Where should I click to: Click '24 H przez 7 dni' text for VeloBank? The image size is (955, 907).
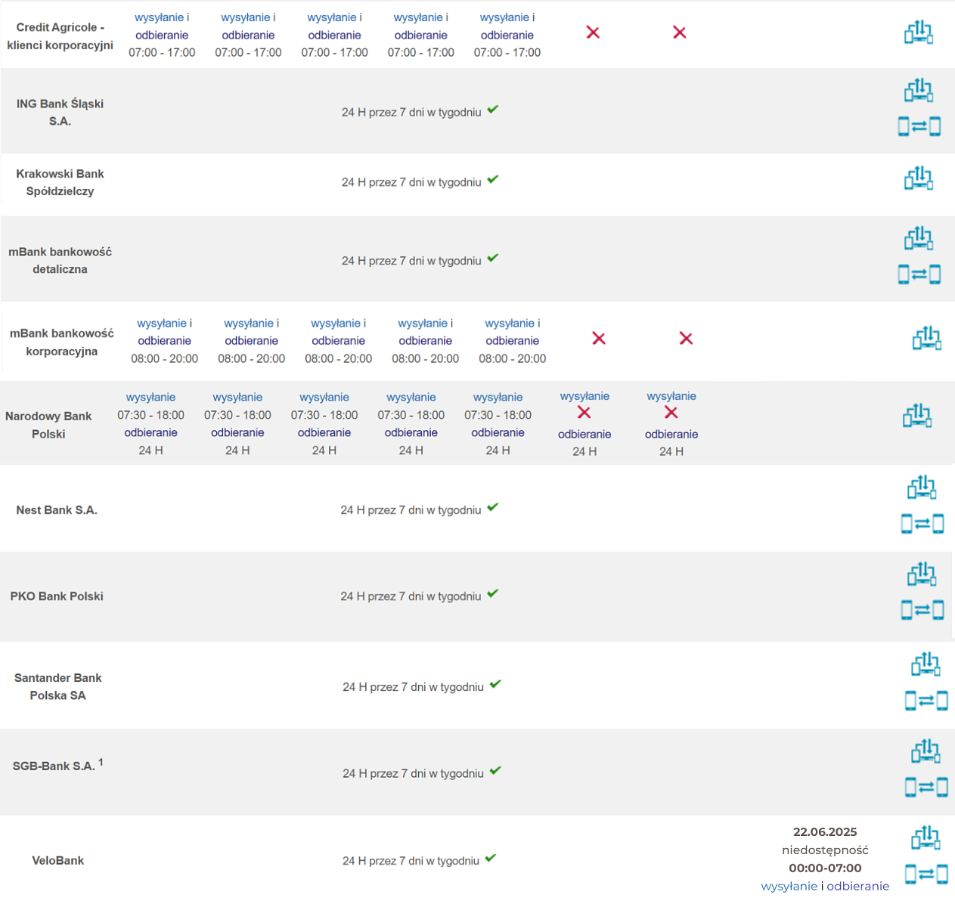click(x=411, y=861)
